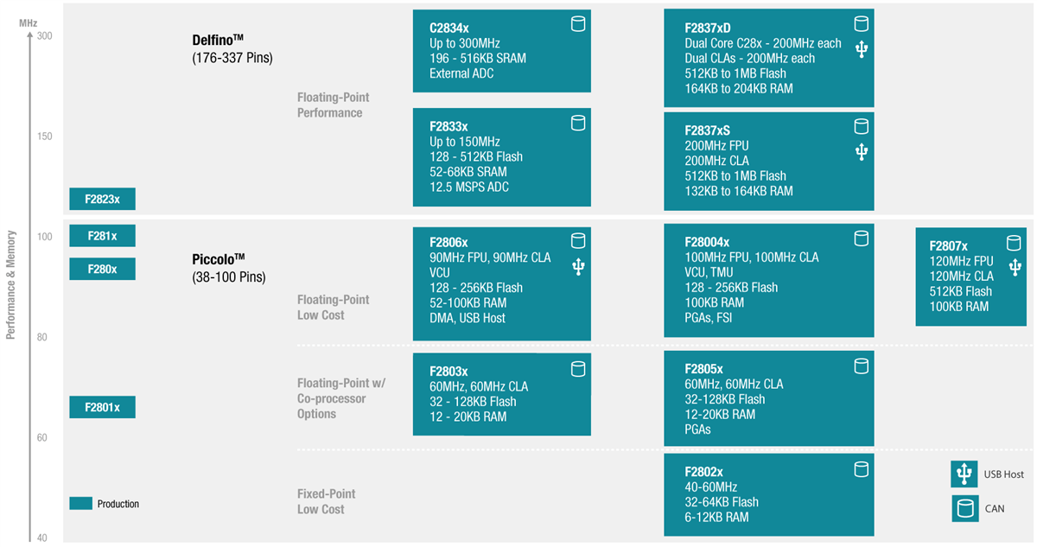
Task: Select the F281x product button
Action: (x=102, y=235)
